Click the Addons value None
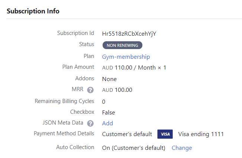 (x=109, y=79)
